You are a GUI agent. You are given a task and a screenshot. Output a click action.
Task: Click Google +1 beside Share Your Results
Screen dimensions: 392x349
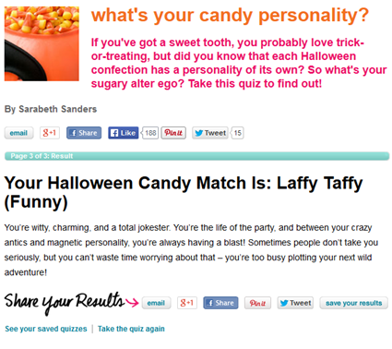pos(187,303)
